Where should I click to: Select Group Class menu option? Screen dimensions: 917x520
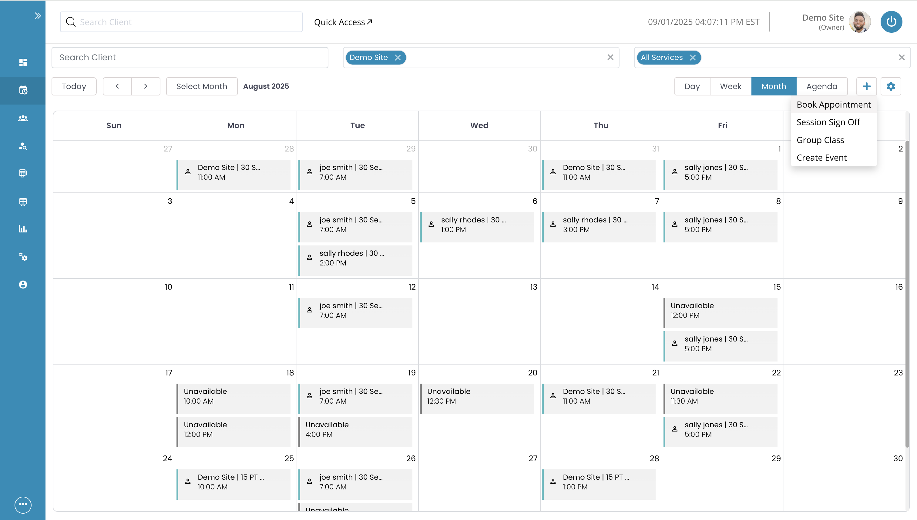pos(820,140)
